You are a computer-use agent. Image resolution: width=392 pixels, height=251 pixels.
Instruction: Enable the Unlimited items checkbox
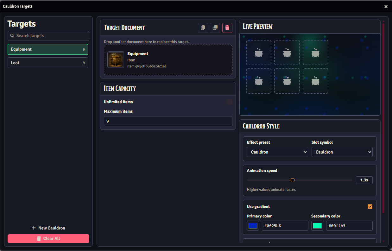(x=230, y=102)
